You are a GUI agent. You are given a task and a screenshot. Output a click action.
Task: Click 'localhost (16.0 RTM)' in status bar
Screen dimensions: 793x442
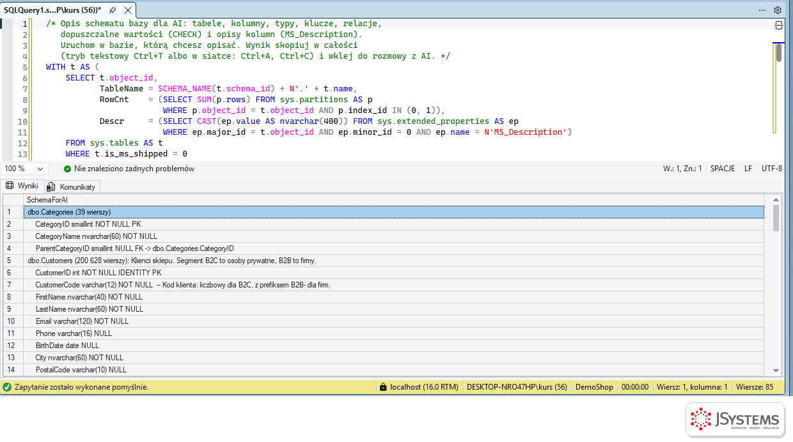point(424,387)
